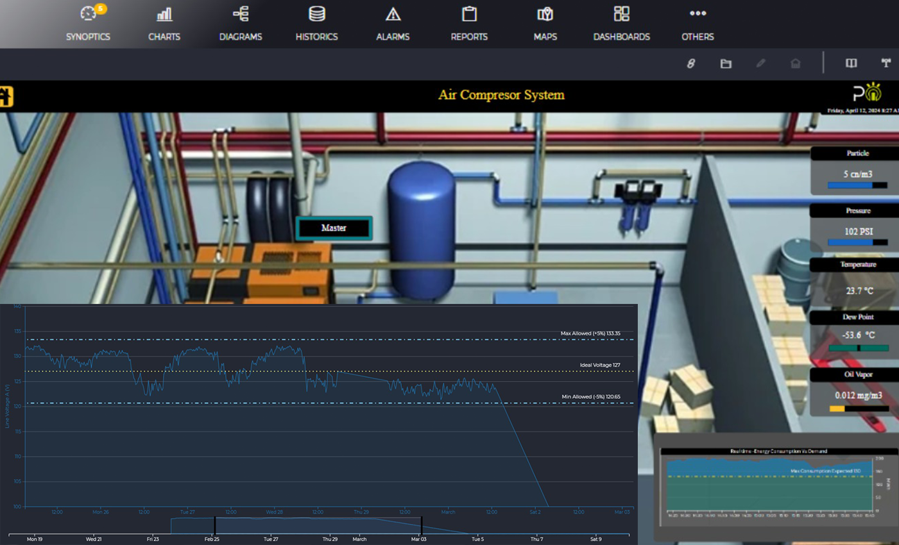The height and width of the screenshot is (545, 899).
Task: Select the DASHBOARDS menu label
Action: click(x=621, y=37)
